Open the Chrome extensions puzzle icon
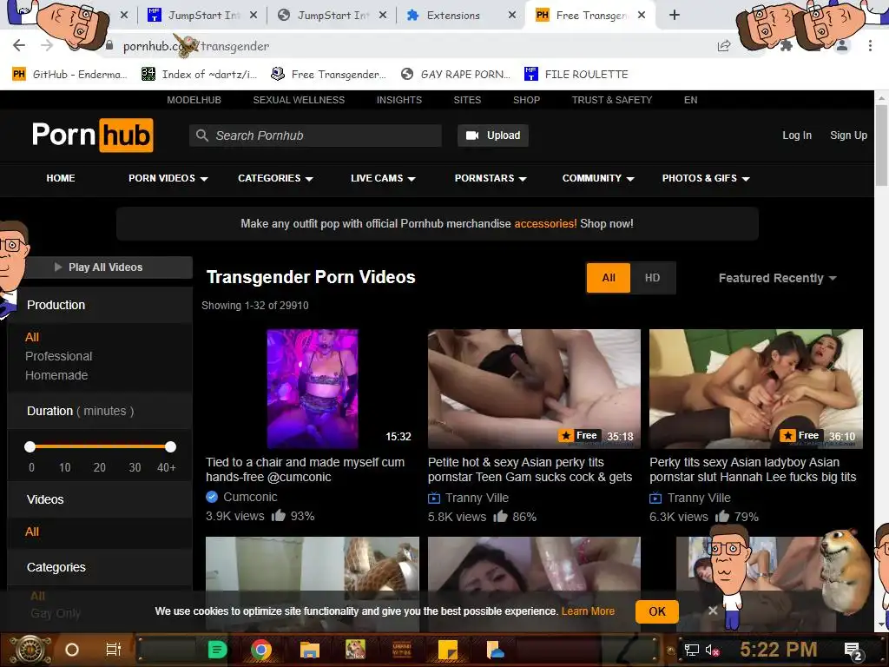 point(786,45)
